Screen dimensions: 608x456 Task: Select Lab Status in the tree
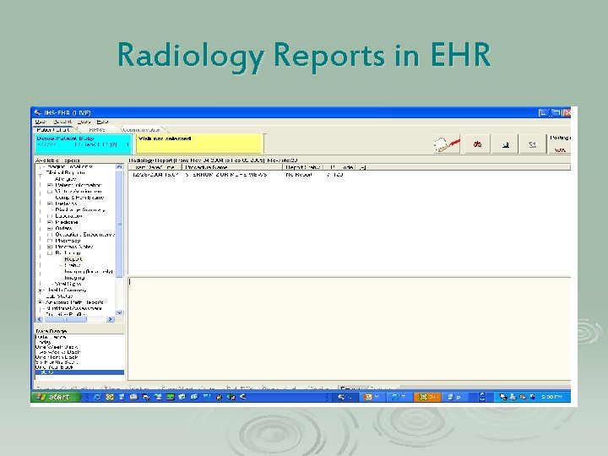coord(59,296)
